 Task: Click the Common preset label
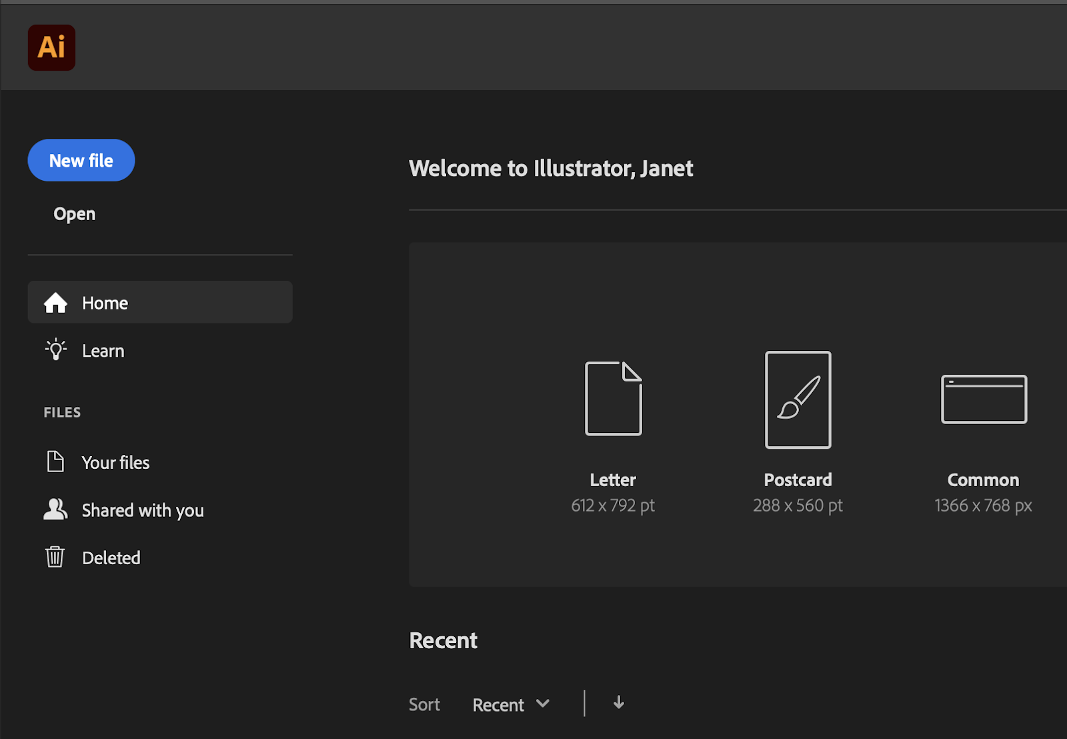[983, 480]
